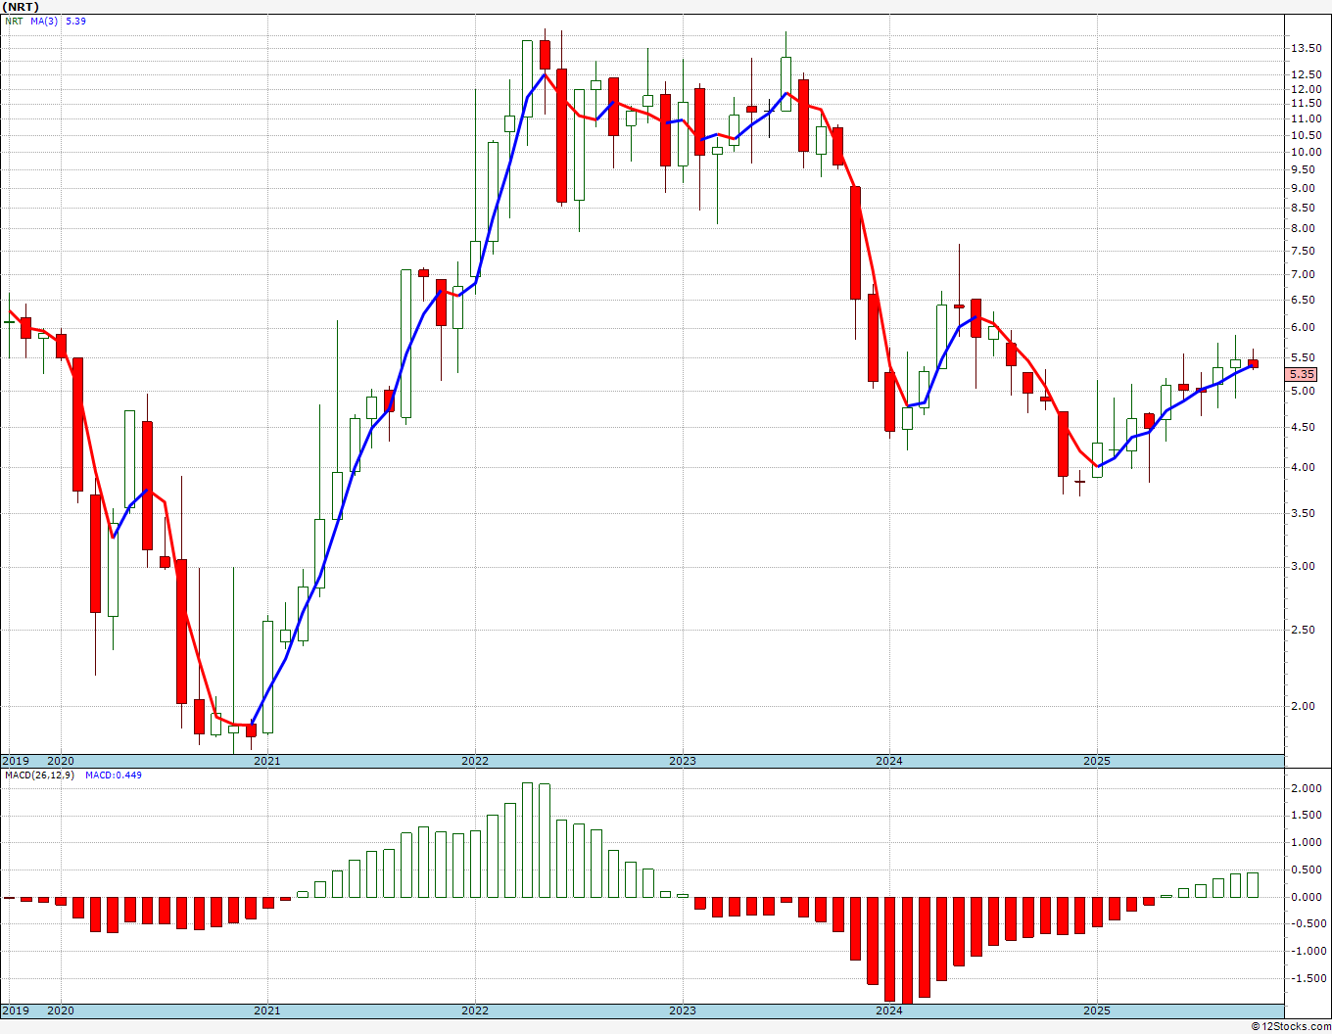
Task: Select the 10.00 price axis label
Action: [x=1305, y=152]
